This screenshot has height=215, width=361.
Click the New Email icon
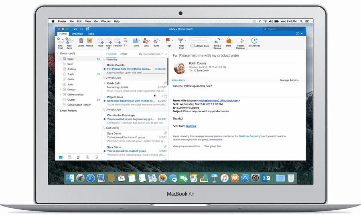60,41
